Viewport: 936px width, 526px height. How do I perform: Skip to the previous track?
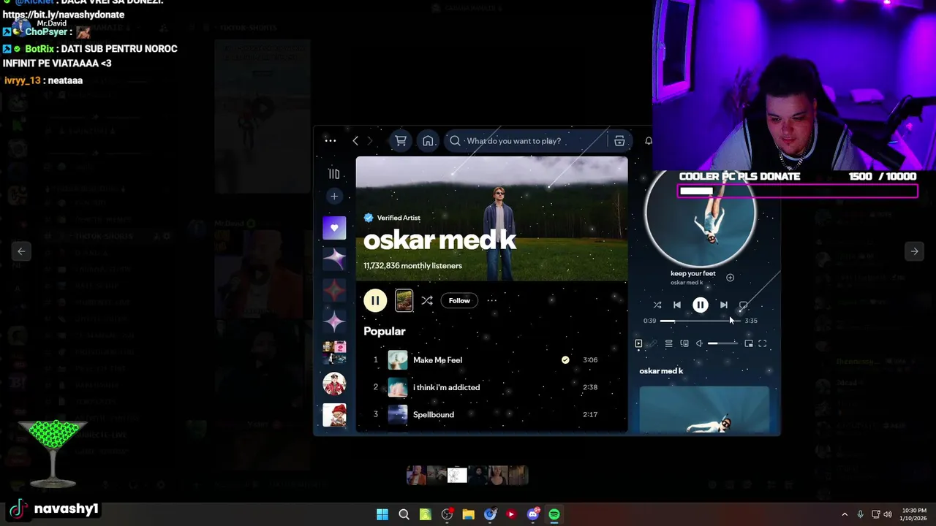(x=677, y=305)
